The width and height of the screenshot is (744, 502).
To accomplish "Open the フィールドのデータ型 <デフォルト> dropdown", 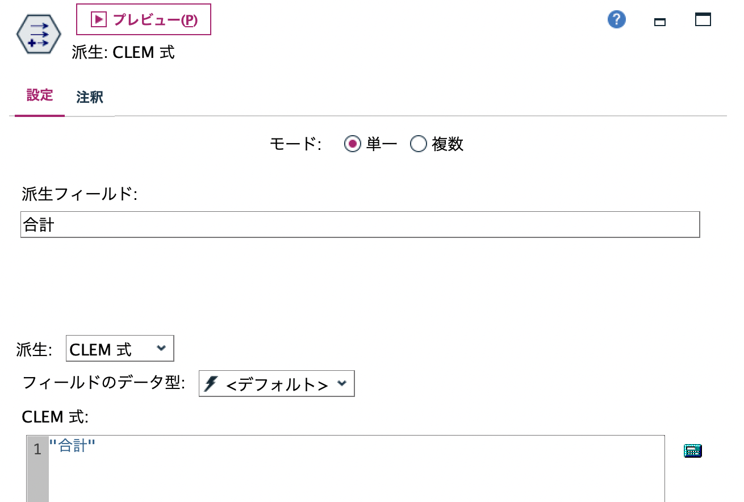I will 275,383.
